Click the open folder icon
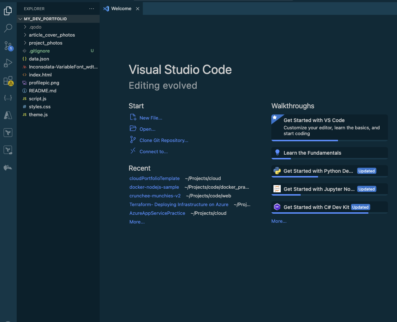 133,128
